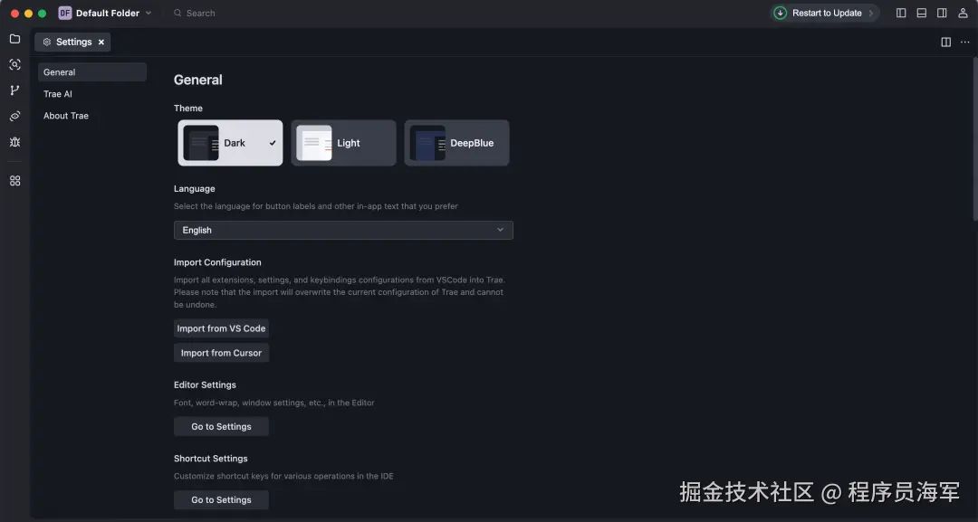Close the Settings tab
The image size is (978, 522).
101,42
